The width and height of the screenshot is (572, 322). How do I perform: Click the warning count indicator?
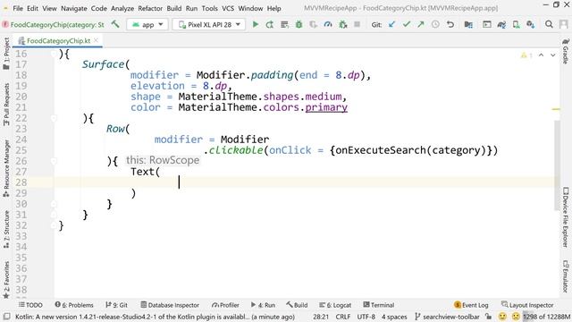[526, 55]
